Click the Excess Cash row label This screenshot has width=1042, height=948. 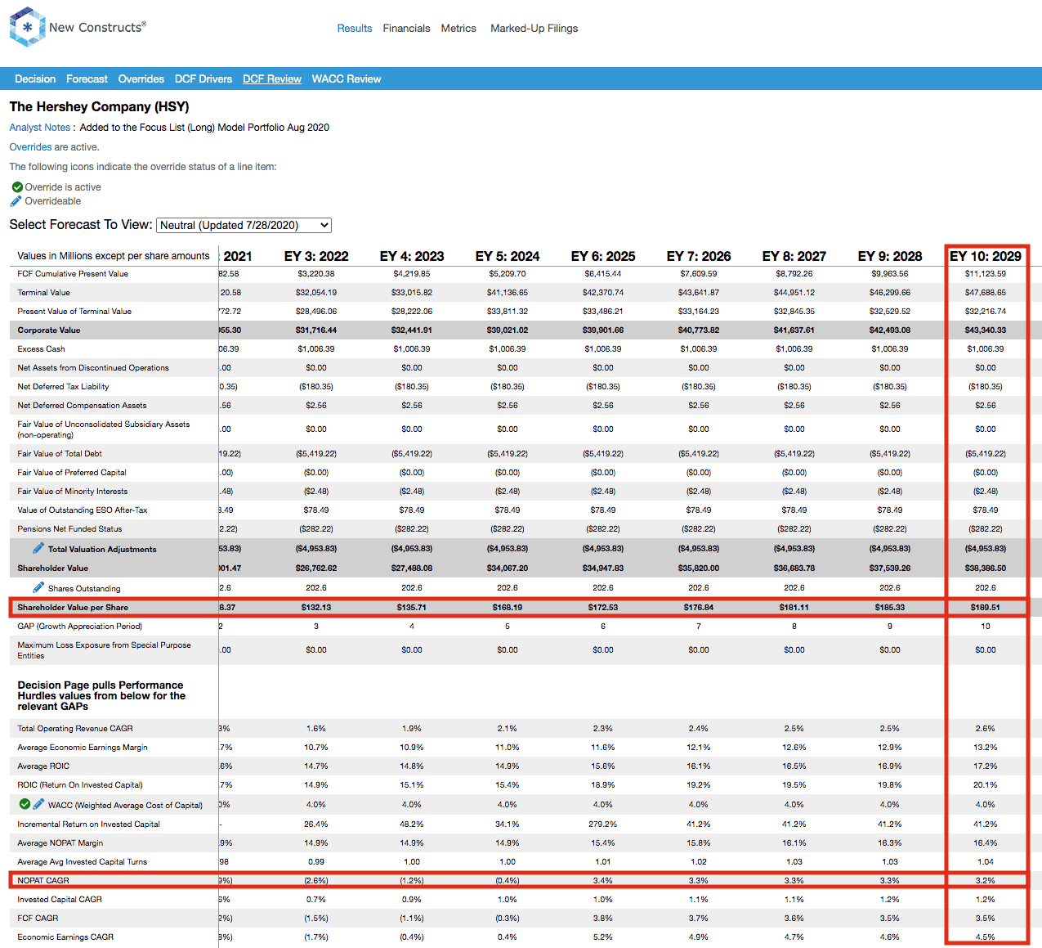click(x=41, y=349)
